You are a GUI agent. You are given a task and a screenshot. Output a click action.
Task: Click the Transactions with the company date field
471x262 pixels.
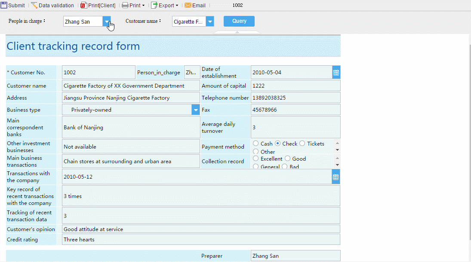[x=197, y=177]
